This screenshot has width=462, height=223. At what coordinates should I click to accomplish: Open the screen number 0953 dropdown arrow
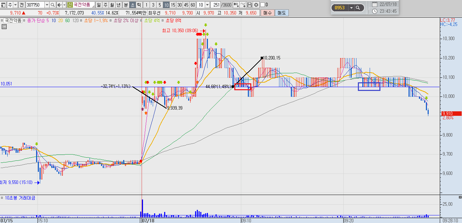pyautogui.click(x=351, y=8)
